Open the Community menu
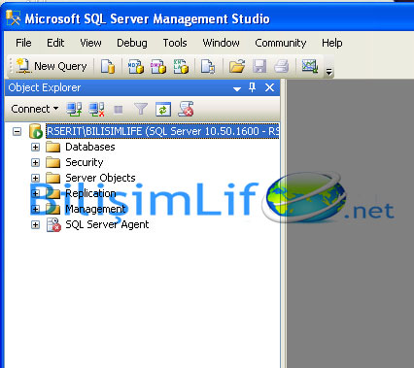 tap(281, 43)
